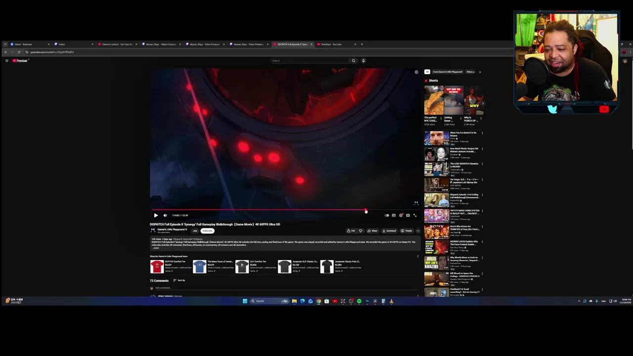Open options for NIKKE DORM SYSTEM video
This screenshot has height=356, width=633.
482,211
